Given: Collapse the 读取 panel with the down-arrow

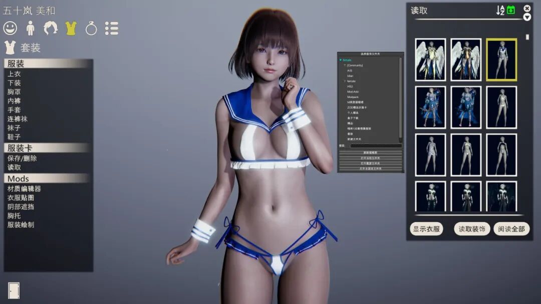Looking at the screenshot, I should [527, 17].
